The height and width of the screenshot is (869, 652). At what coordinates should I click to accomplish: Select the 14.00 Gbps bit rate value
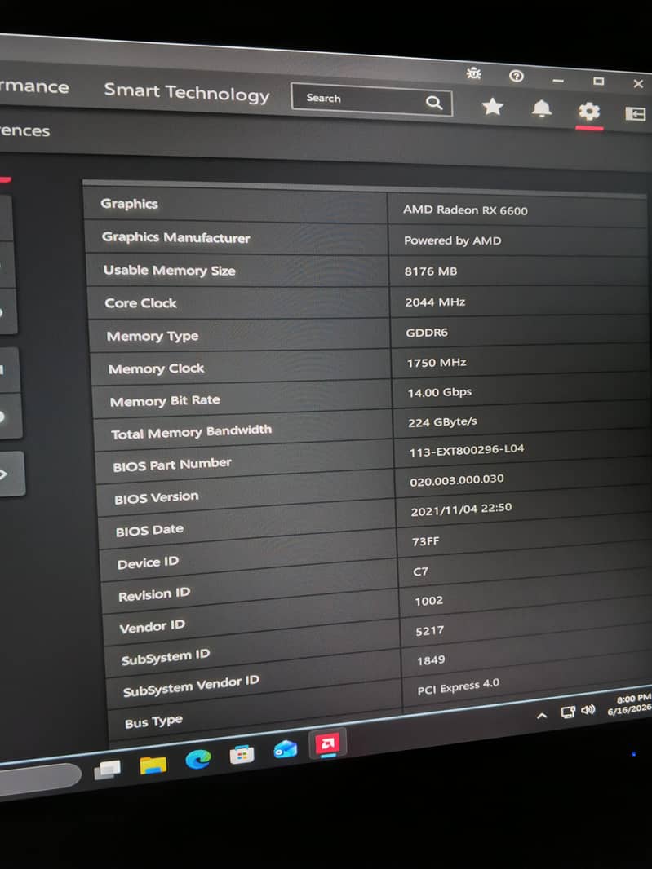tap(440, 392)
